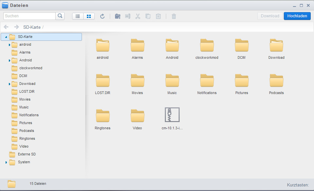
Task: Select Alarms in the folder tree
Action: point(25,52)
